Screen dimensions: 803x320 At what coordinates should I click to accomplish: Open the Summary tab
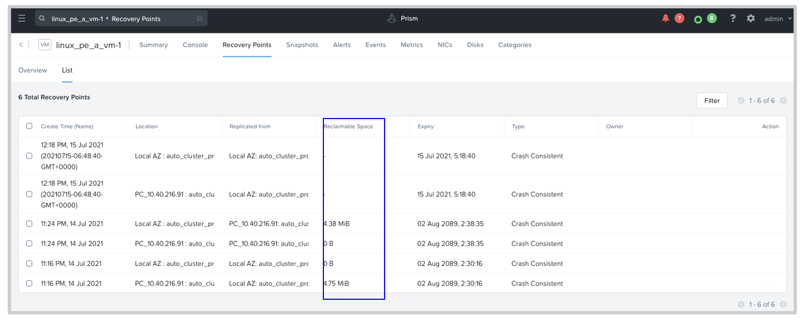pyautogui.click(x=153, y=45)
